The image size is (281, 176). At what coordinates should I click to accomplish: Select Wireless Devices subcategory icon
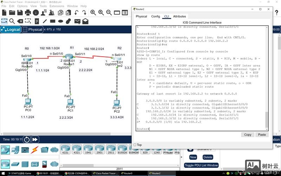(x=35, y=164)
